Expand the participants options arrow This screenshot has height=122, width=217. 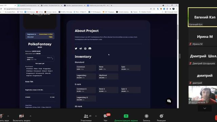coord(96,116)
